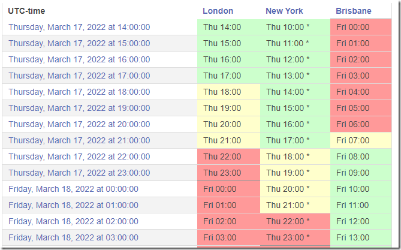
Task: Click Thursday, March 17, 2022 at 14:00:00 link
Action: coord(79,27)
